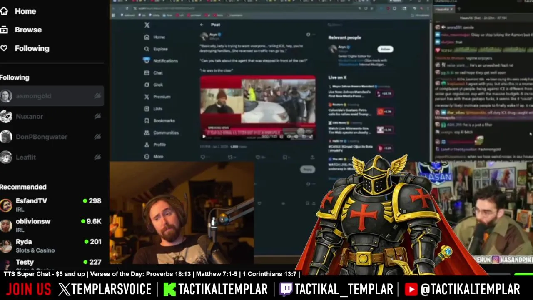Open the Notifications bell icon on X
The height and width of the screenshot is (300, 533).
pos(147,60)
